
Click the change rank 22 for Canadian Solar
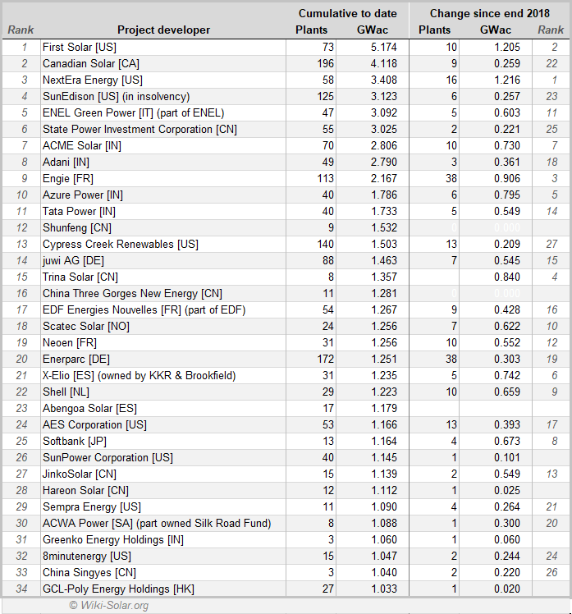click(x=551, y=63)
